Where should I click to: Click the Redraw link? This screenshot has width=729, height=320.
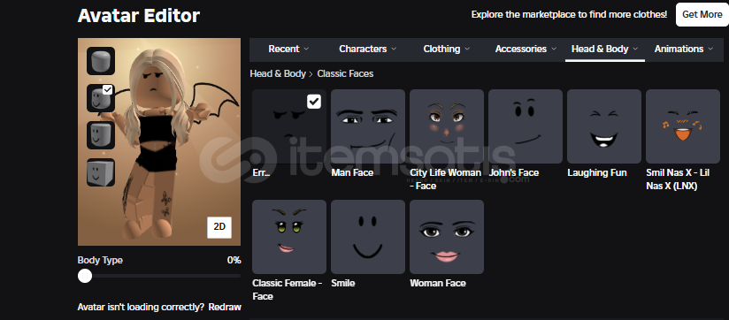[x=225, y=307]
